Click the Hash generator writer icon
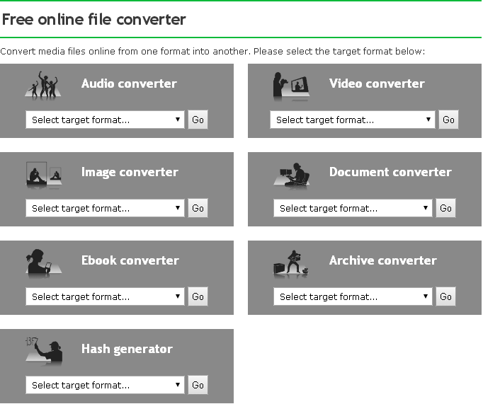The width and height of the screenshot is (483, 404). pos(44,352)
